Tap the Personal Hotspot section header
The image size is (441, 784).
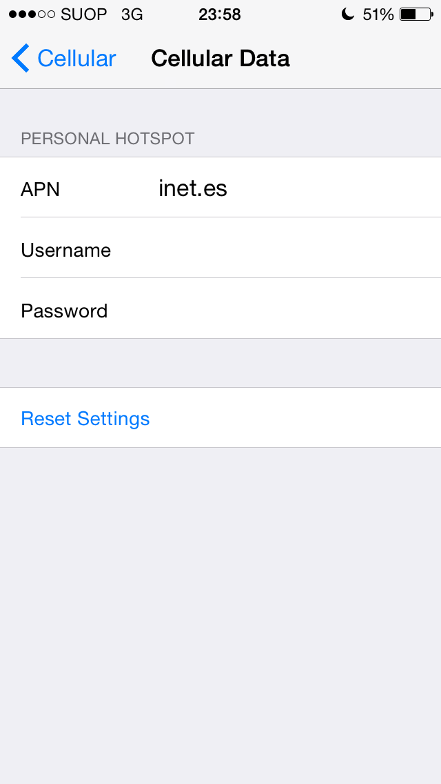107,139
